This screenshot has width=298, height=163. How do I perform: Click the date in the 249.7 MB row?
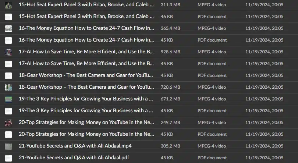click(x=265, y=123)
